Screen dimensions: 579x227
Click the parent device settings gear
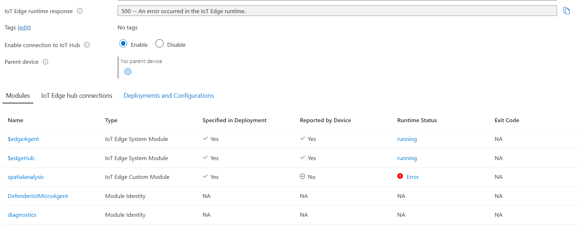tap(128, 72)
